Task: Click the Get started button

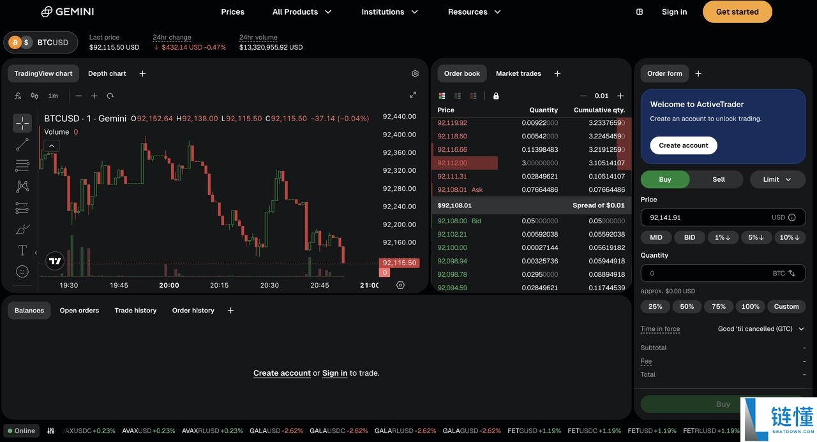Action: click(x=737, y=11)
